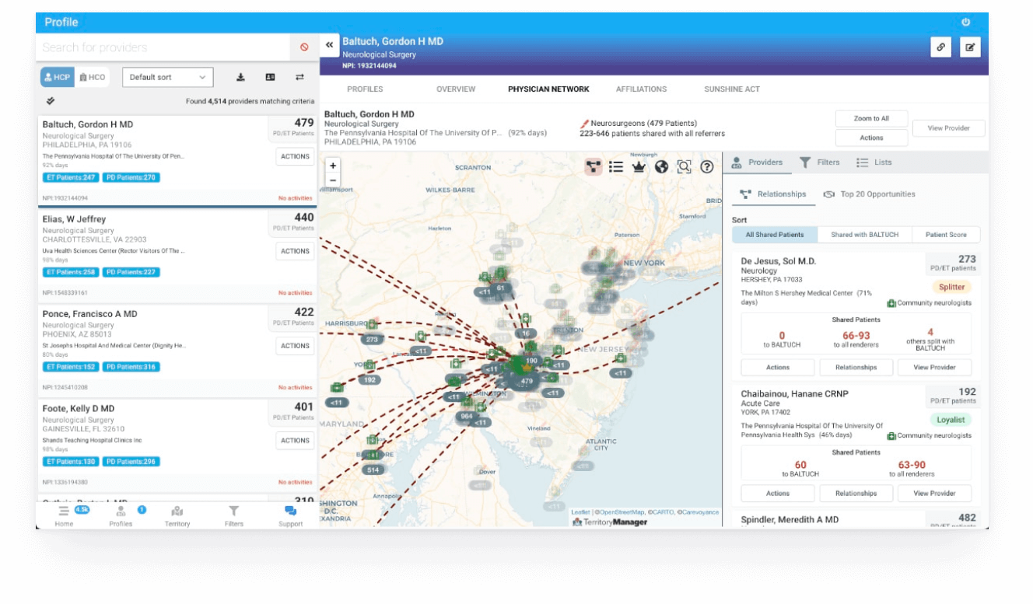Open Actions for Chaibainou, Hanane CRNP
1033x604 pixels.
pos(778,493)
